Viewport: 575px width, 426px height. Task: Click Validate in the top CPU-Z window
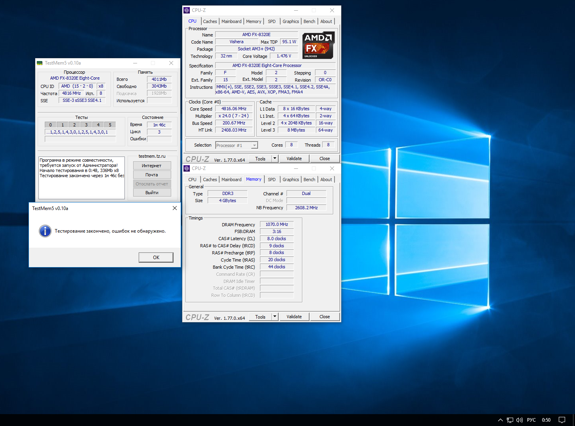tap(294, 159)
